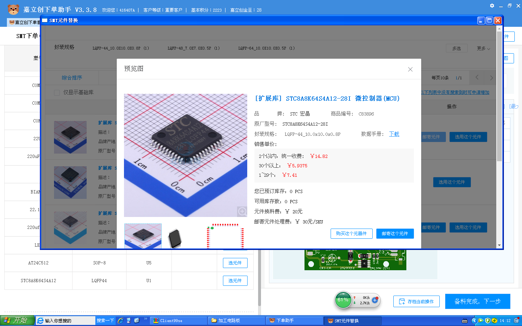This screenshot has width=522, height=326.
Task: Click 选用这个元件 for the third result
Action: 468,227
